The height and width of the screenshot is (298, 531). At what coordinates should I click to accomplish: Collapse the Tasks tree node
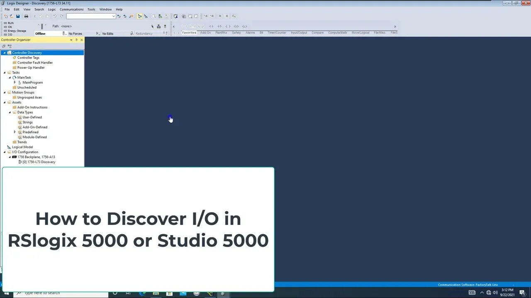[5, 72]
